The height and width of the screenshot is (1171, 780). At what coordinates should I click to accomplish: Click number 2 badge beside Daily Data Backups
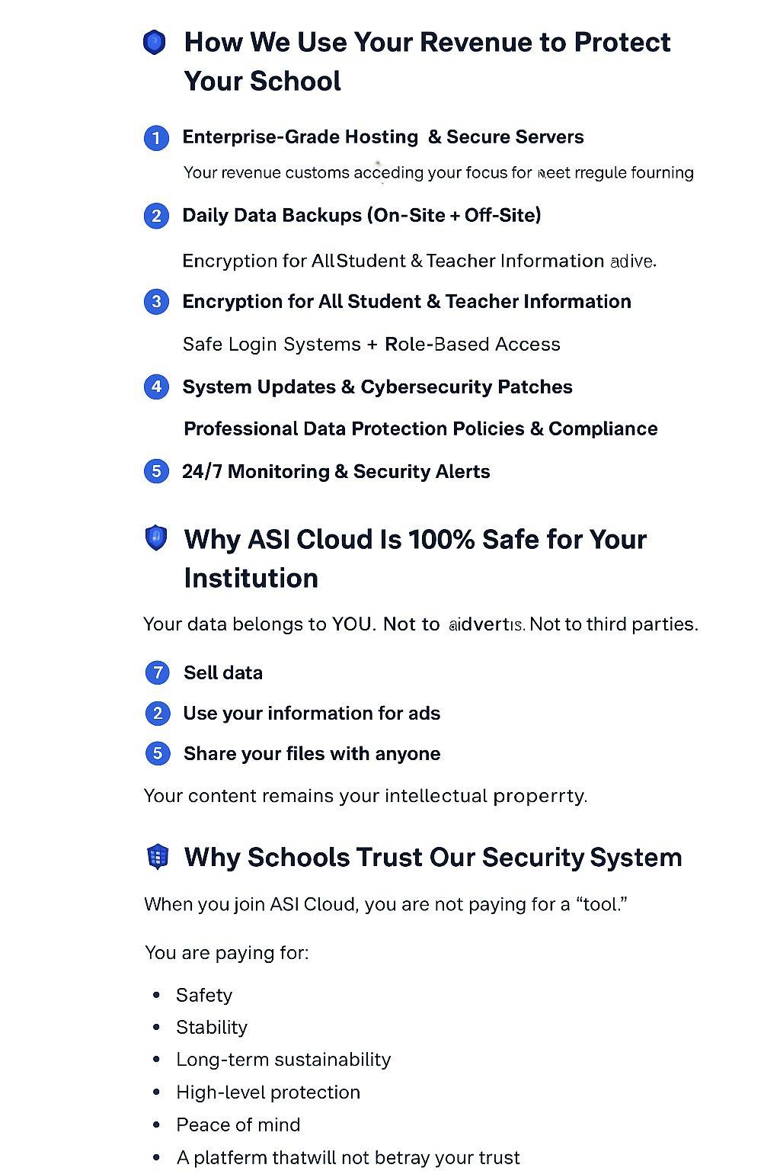[156, 216]
